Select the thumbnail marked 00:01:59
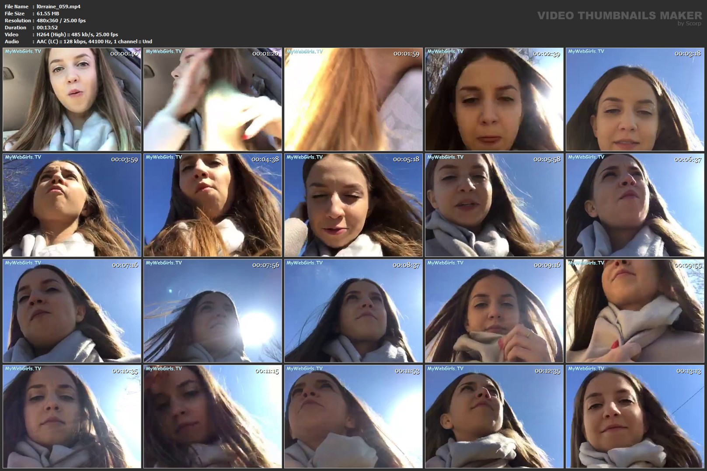 [353, 100]
